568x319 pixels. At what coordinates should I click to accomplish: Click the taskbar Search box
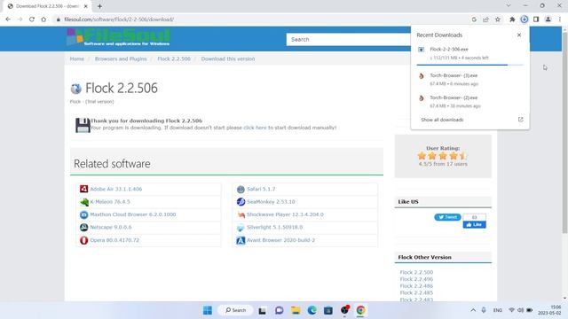[x=235, y=310]
